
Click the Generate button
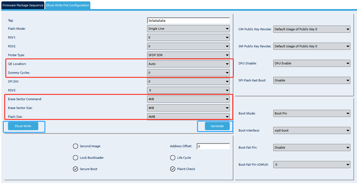coord(217,126)
